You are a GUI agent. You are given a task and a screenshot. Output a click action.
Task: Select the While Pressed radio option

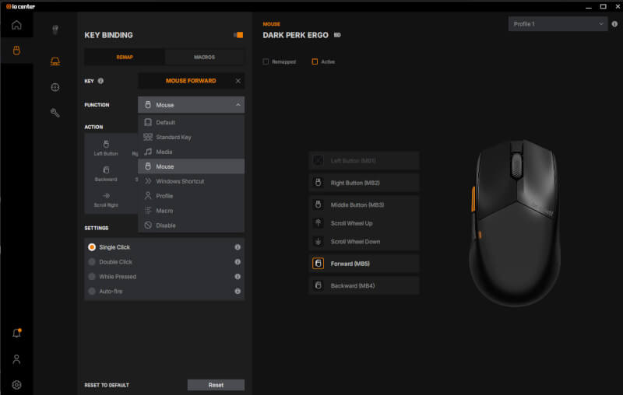click(92, 276)
